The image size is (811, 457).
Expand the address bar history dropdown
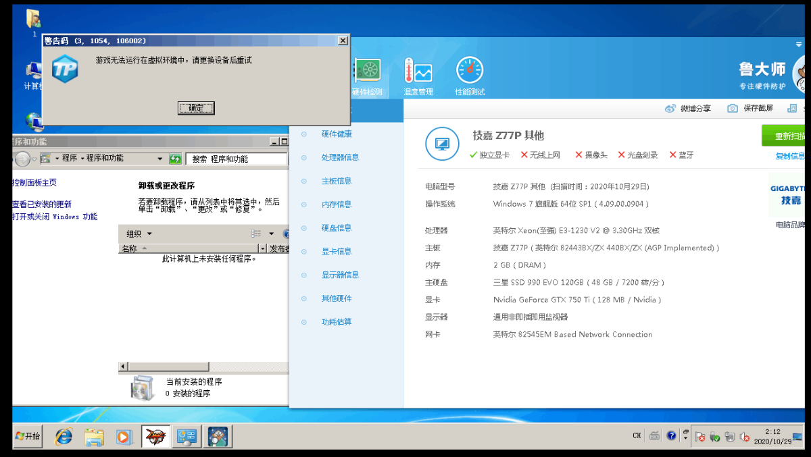[x=160, y=159]
